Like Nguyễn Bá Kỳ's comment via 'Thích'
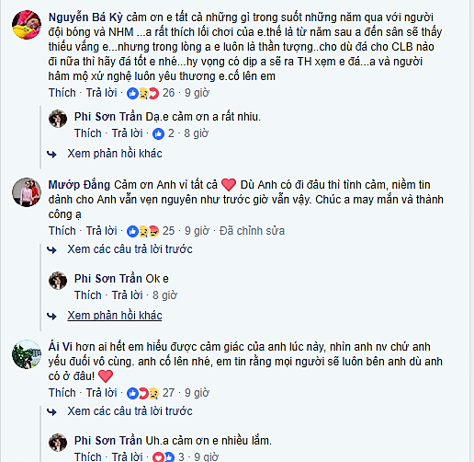 [62, 93]
